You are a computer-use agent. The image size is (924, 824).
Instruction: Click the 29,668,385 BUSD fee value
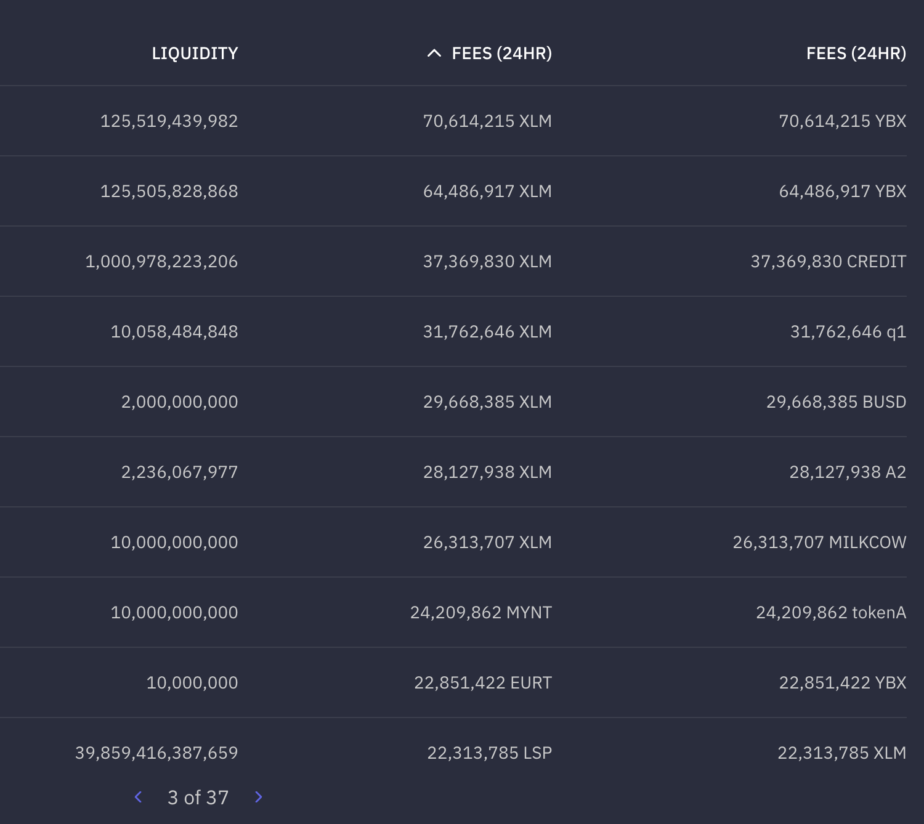tap(836, 402)
